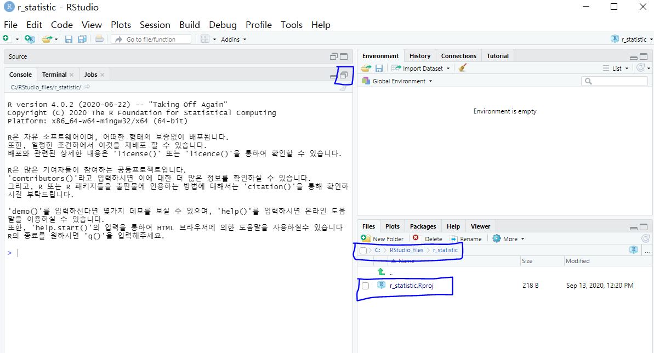Click the clear console broom icon
This screenshot has width=654, height=353.
(343, 88)
